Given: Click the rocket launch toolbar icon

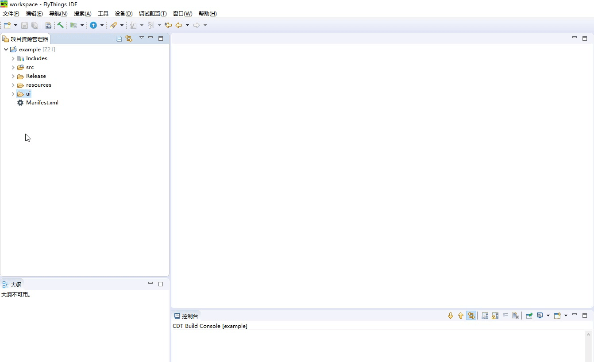Looking at the screenshot, I should click(x=113, y=25).
